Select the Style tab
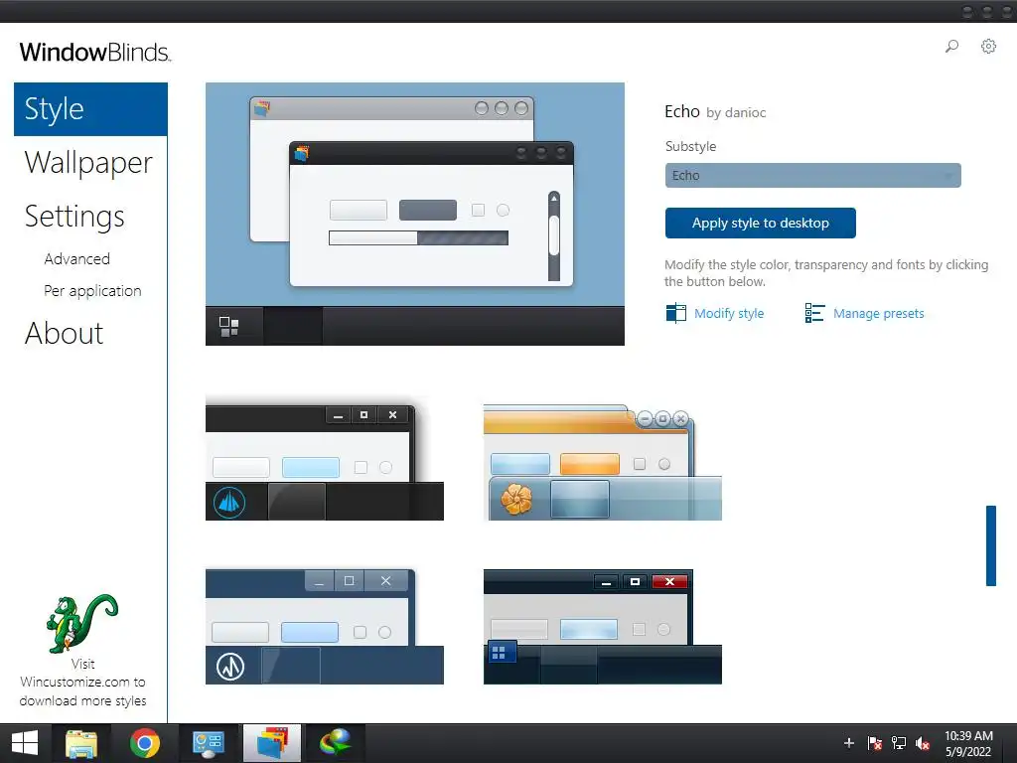The height and width of the screenshot is (763, 1017). pos(90,109)
